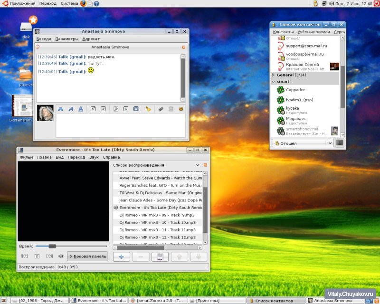Open the Список воспроизведения sidebar dropdown

(198, 165)
